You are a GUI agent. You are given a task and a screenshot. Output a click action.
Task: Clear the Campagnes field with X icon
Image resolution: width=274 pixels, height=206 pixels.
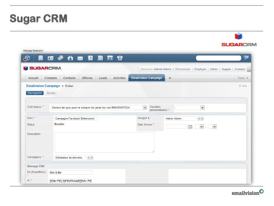[x=92, y=158]
